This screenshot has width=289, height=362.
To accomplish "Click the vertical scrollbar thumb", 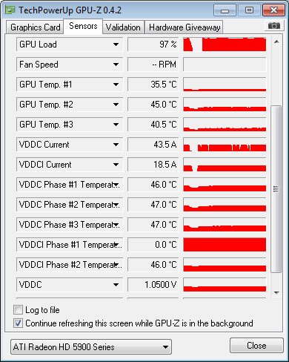I will tap(276, 189).
